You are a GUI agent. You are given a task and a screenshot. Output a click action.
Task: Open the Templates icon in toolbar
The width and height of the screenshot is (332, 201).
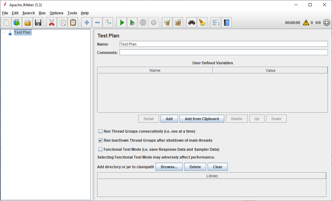[17, 22]
